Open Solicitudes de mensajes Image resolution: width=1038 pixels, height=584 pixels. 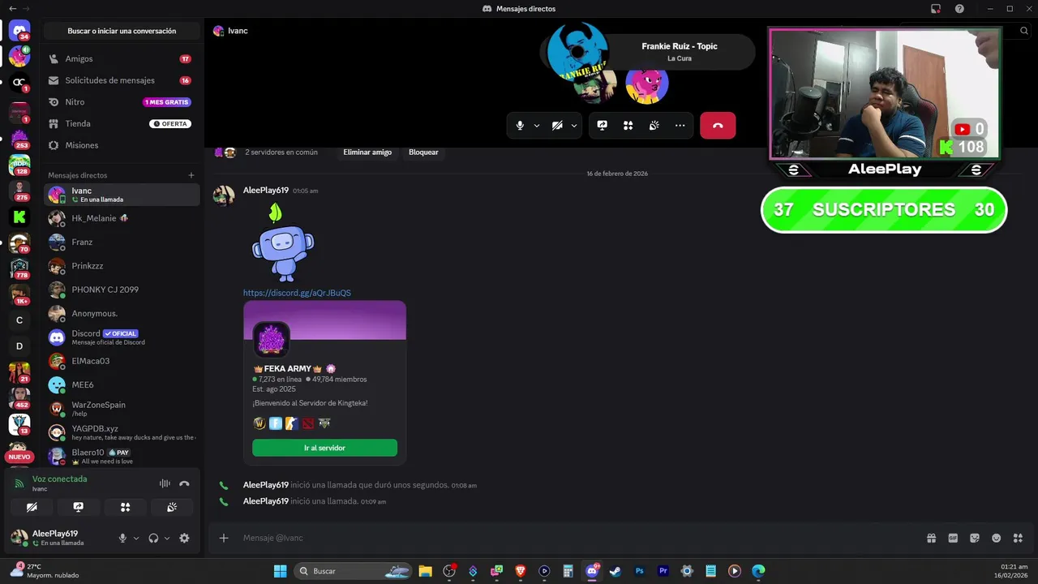[121, 80]
